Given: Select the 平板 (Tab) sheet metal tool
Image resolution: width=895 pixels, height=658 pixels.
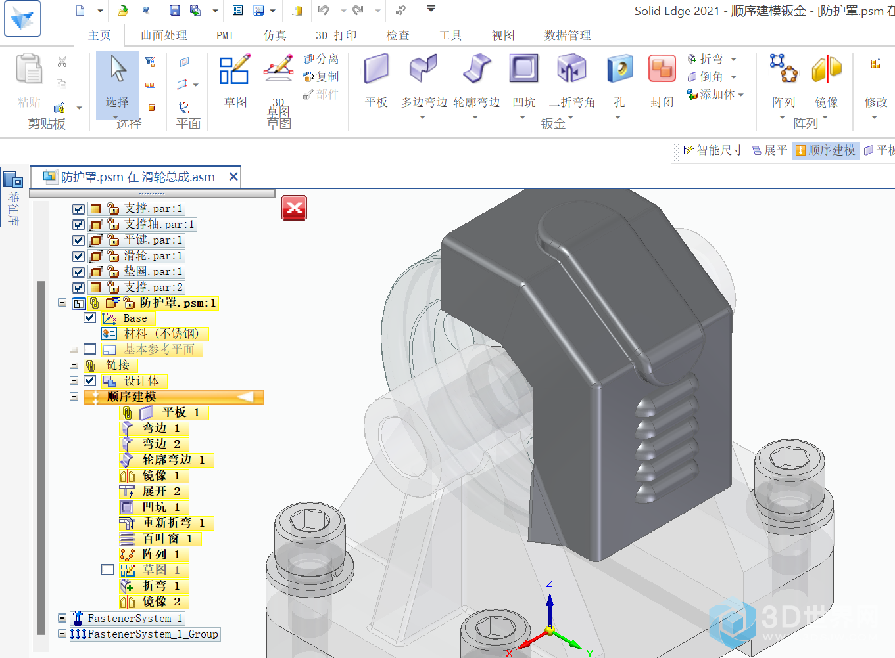Looking at the screenshot, I should tap(377, 81).
